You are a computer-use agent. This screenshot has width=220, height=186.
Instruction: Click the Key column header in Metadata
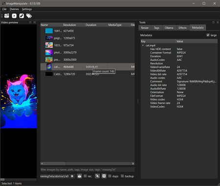[x=158, y=41]
